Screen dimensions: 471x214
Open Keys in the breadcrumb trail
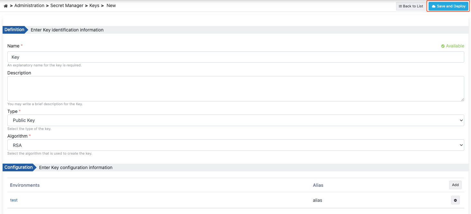click(94, 5)
